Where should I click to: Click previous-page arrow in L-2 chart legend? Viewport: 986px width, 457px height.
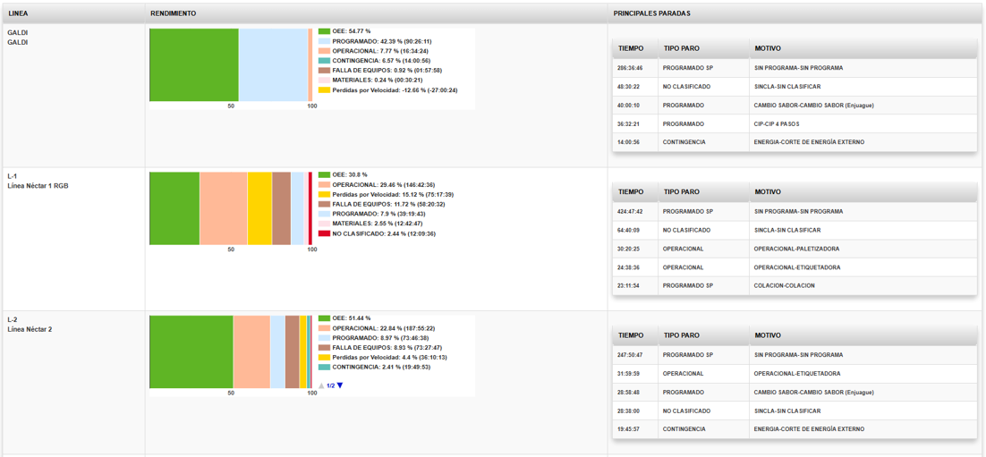point(321,385)
